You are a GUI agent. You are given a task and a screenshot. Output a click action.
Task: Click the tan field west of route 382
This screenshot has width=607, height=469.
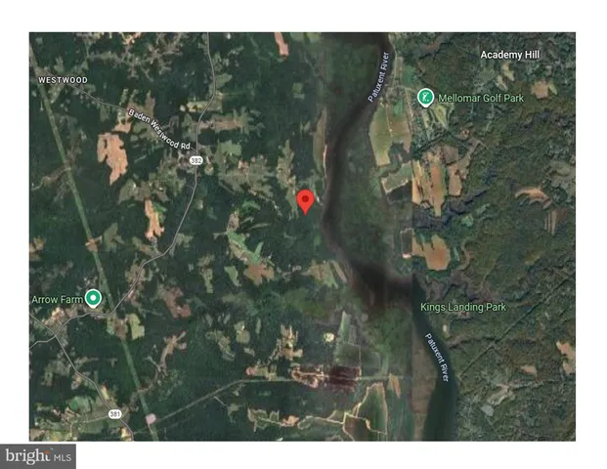[x=112, y=154]
